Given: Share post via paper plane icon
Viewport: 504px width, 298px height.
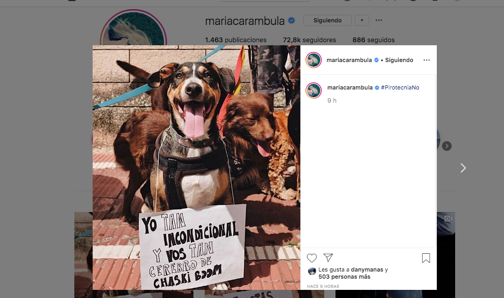Looking at the screenshot, I should pos(328,257).
